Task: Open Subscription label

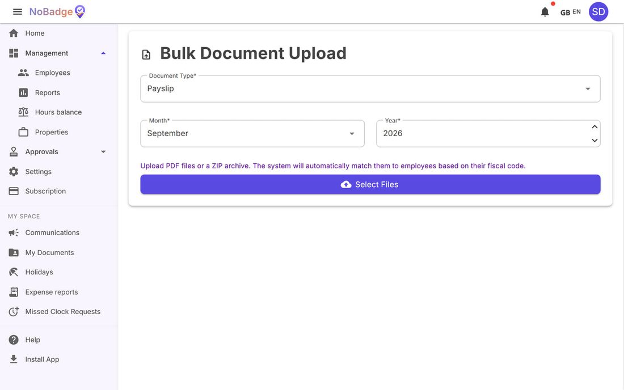Action: tap(45, 191)
